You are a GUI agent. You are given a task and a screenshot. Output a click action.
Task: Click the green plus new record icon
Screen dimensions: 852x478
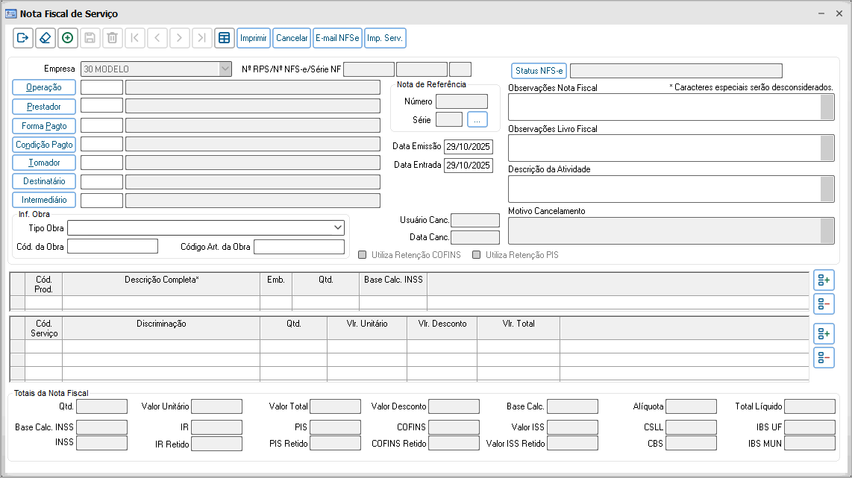tap(68, 38)
